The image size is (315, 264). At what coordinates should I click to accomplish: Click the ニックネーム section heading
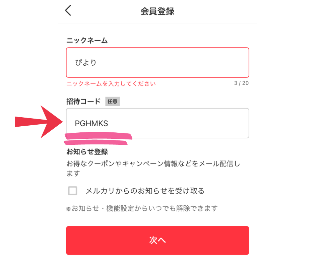tap(87, 40)
